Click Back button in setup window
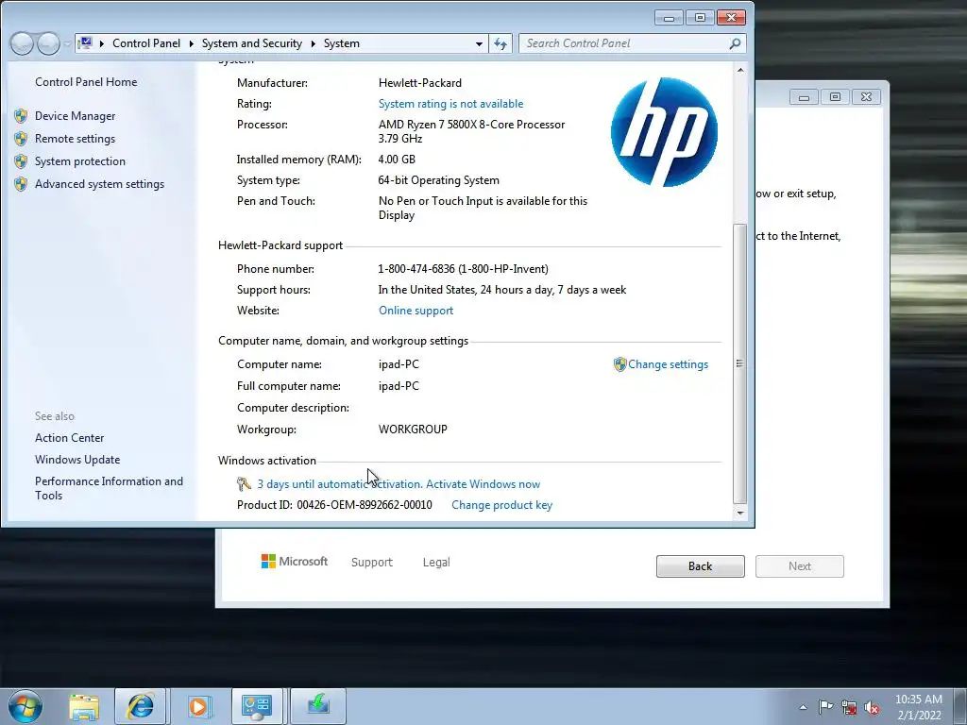The width and height of the screenshot is (967, 725). click(700, 566)
